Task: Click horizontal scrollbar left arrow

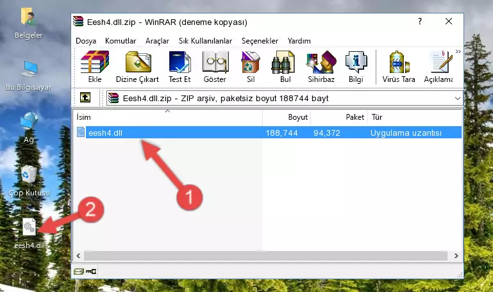Action: 79,256
